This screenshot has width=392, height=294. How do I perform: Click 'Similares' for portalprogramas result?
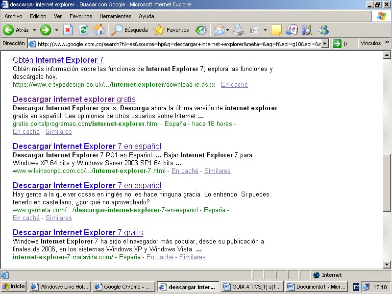click(58, 131)
